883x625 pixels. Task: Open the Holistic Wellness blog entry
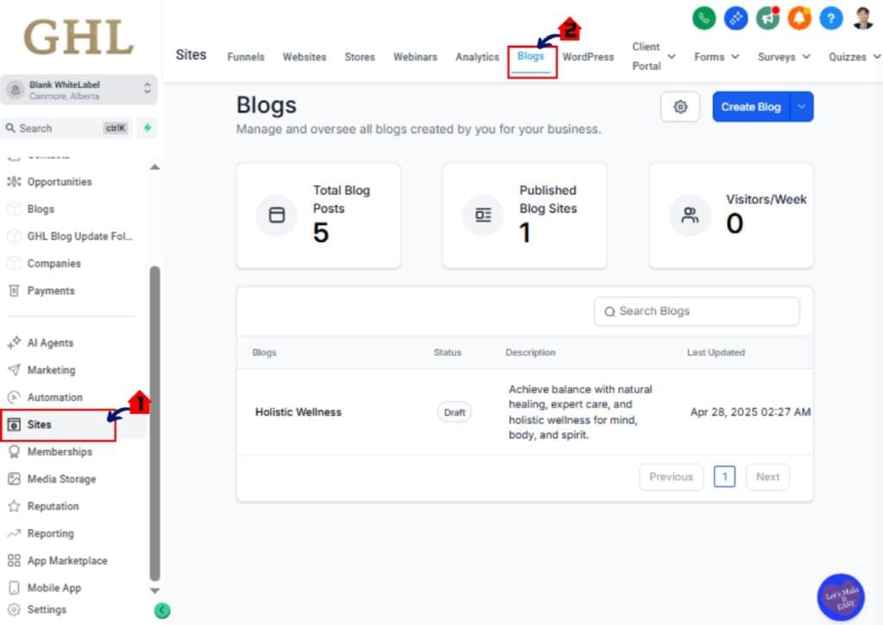(x=297, y=412)
